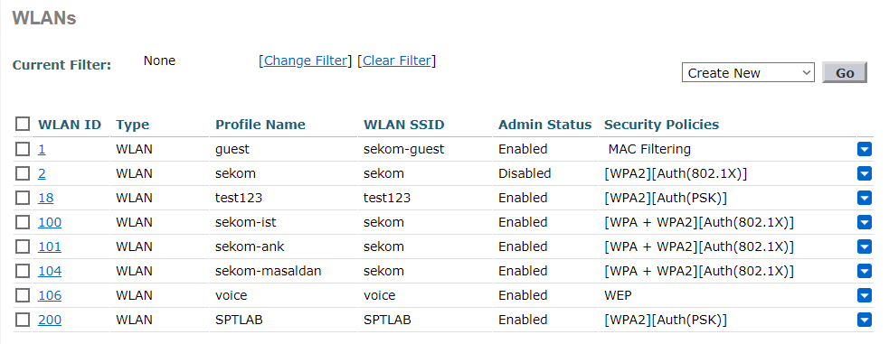Image resolution: width=889 pixels, height=344 pixels.
Task: Open WLAN ID 100 details
Action: click(50, 222)
